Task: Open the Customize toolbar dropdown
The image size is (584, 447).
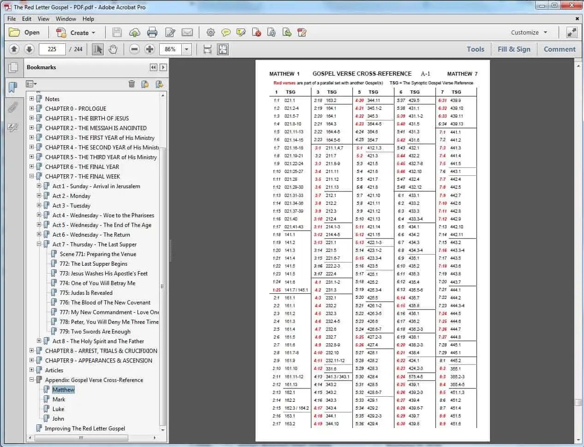Action: pyautogui.click(x=529, y=32)
